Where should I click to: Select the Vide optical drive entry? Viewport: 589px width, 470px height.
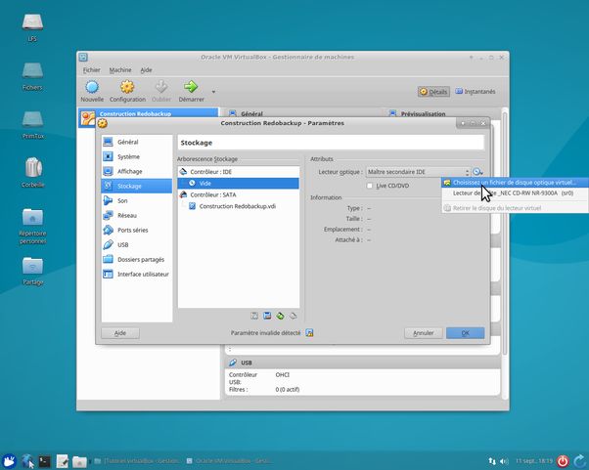(239, 183)
